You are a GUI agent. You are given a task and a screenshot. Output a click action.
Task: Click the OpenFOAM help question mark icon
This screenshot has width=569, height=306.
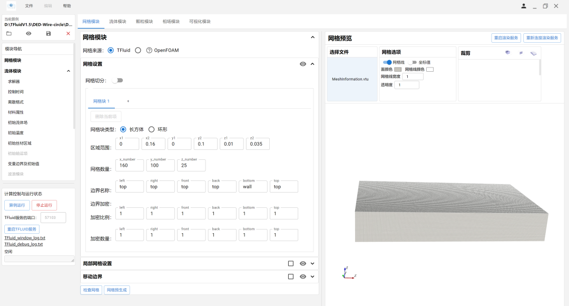[149, 50]
